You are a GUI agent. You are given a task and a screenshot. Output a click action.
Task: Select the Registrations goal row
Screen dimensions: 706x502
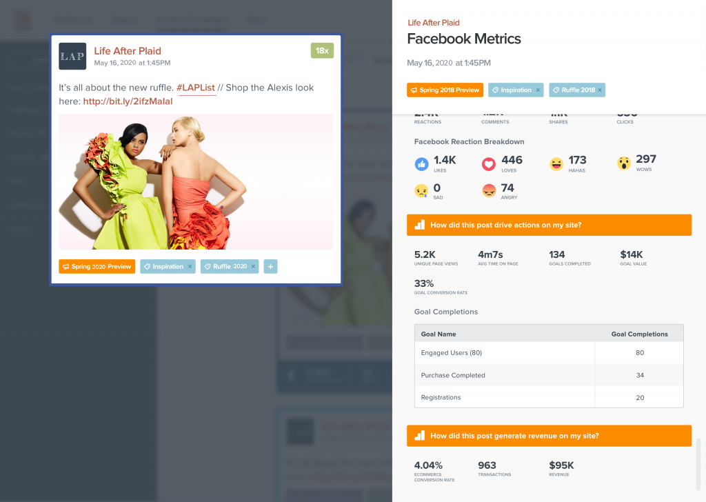[x=549, y=397]
